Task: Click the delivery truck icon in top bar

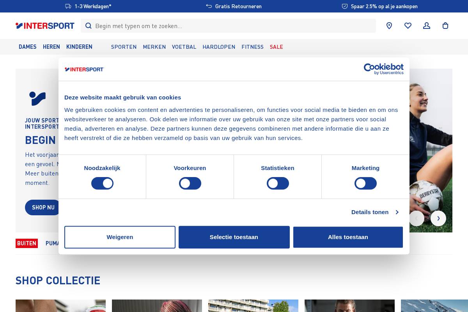Action: [68, 6]
